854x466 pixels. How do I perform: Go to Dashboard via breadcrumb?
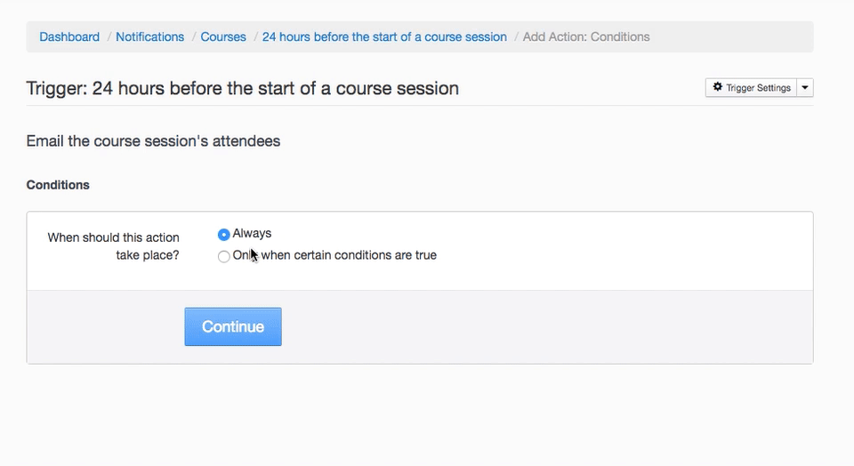point(69,36)
